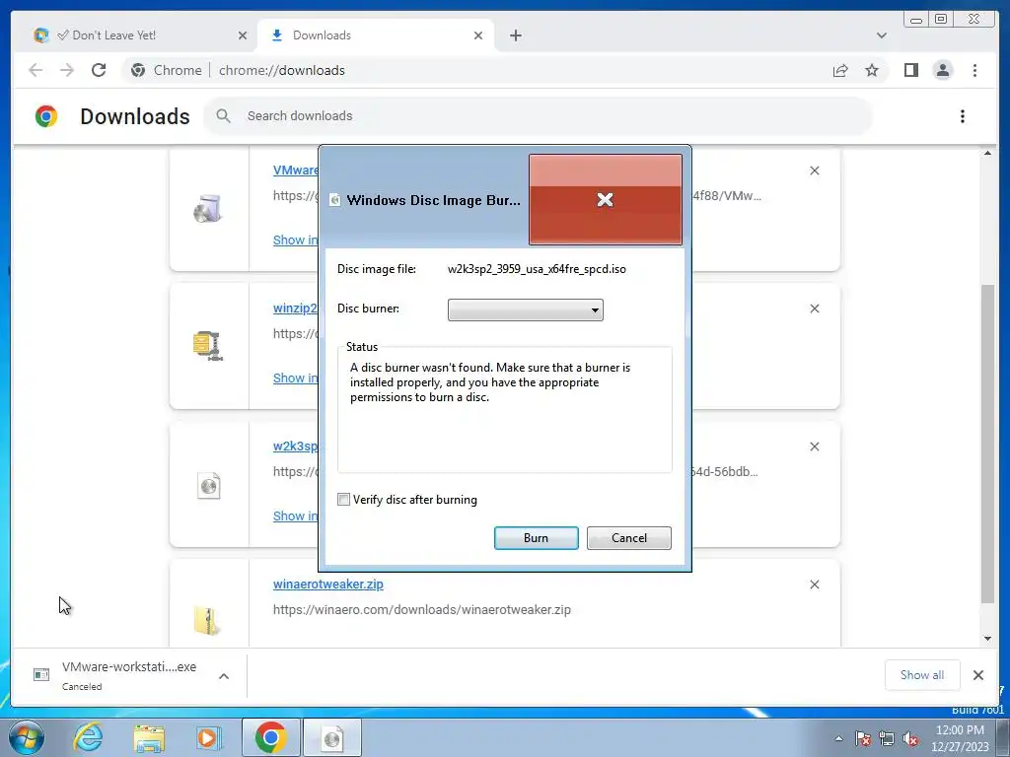Click the winaerotweaker.zip source URL text

click(x=421, y=609)
